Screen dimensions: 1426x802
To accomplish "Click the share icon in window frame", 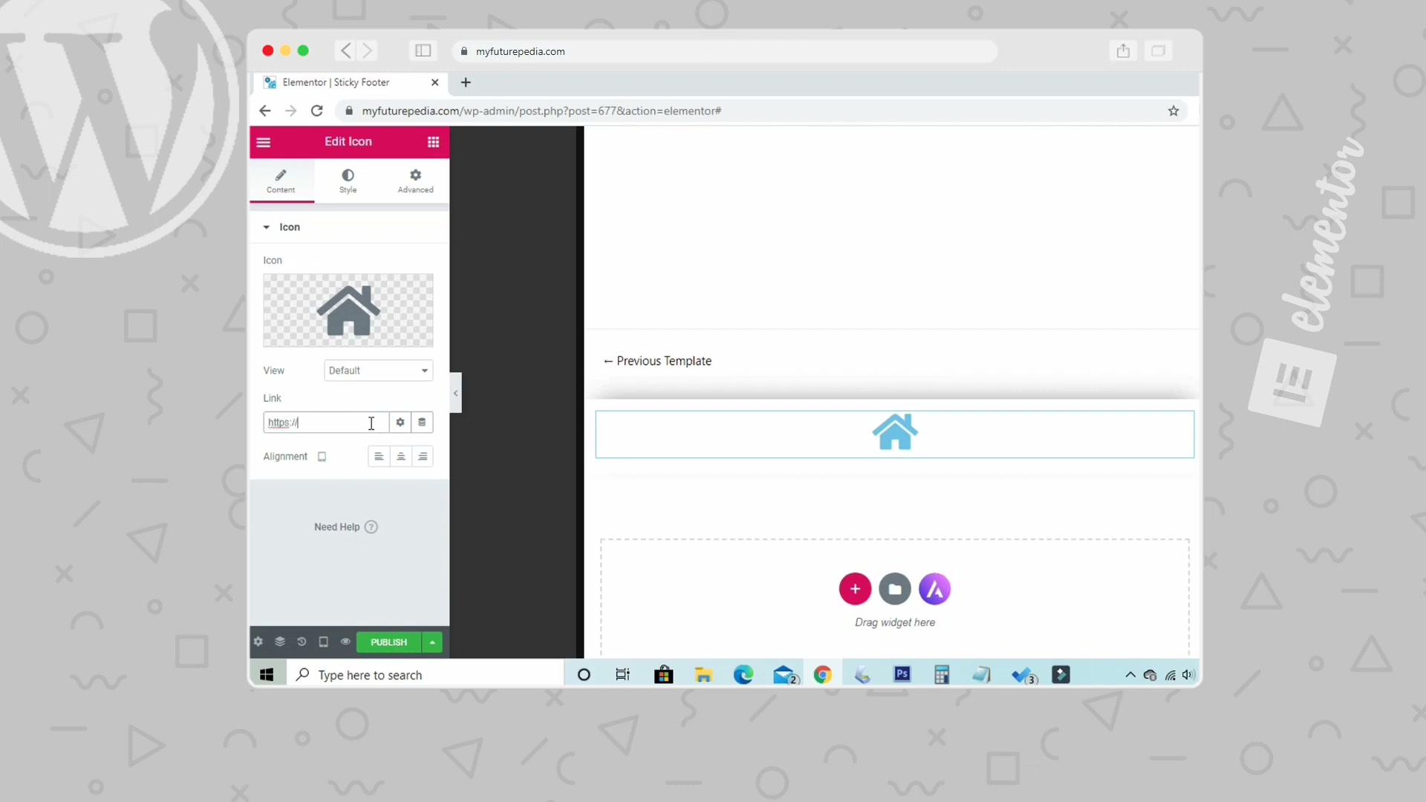I will coord(1123,50).
